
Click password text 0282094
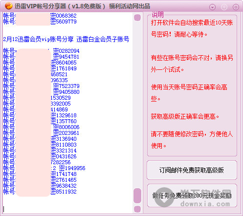point(69,51)
